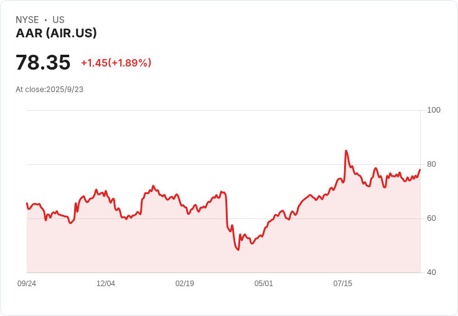The height and width of the screenshot is (316, 458).
Task: Click the +1.45(+1.89%) price change
Action: click(x=116, y=63)
